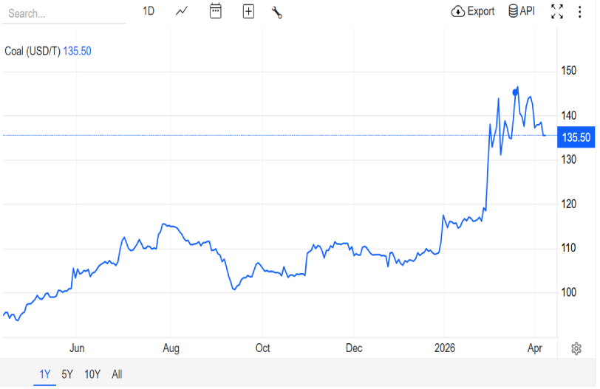
Task: Open the line chart type selector
Action: pos(182,12)
